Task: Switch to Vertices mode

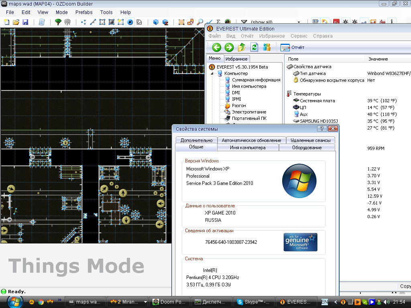Action: 83,22
